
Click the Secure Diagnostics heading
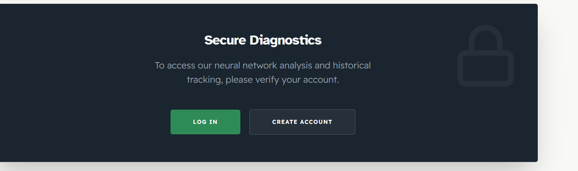coord(263,40)
